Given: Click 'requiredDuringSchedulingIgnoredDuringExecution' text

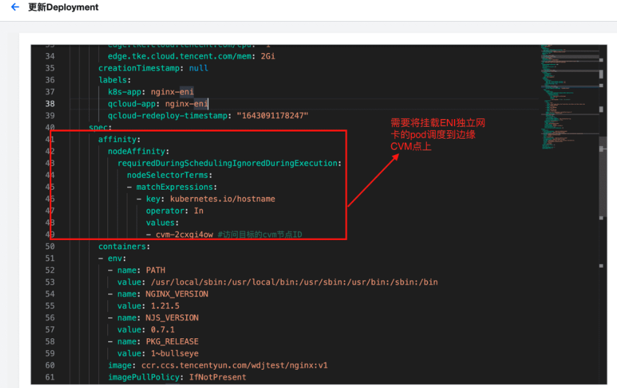Looking at the screenshot, I should 227,163.
